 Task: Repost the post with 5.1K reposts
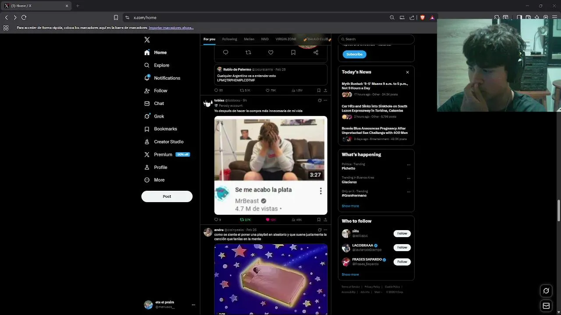(245, 91)
